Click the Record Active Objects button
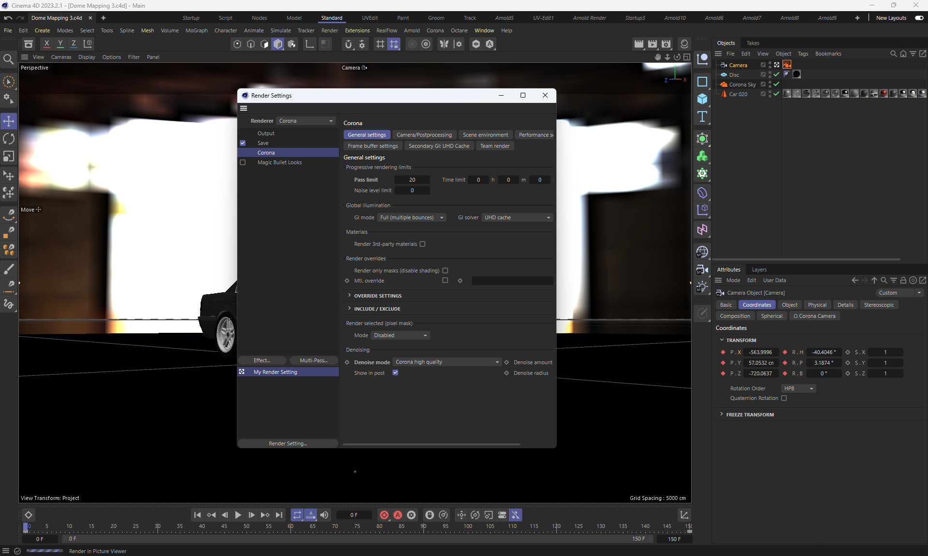Screen dimensions: 928x556 pos(384,515)
